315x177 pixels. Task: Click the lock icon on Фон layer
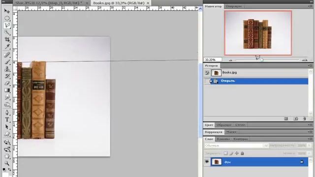click(302, 162)
